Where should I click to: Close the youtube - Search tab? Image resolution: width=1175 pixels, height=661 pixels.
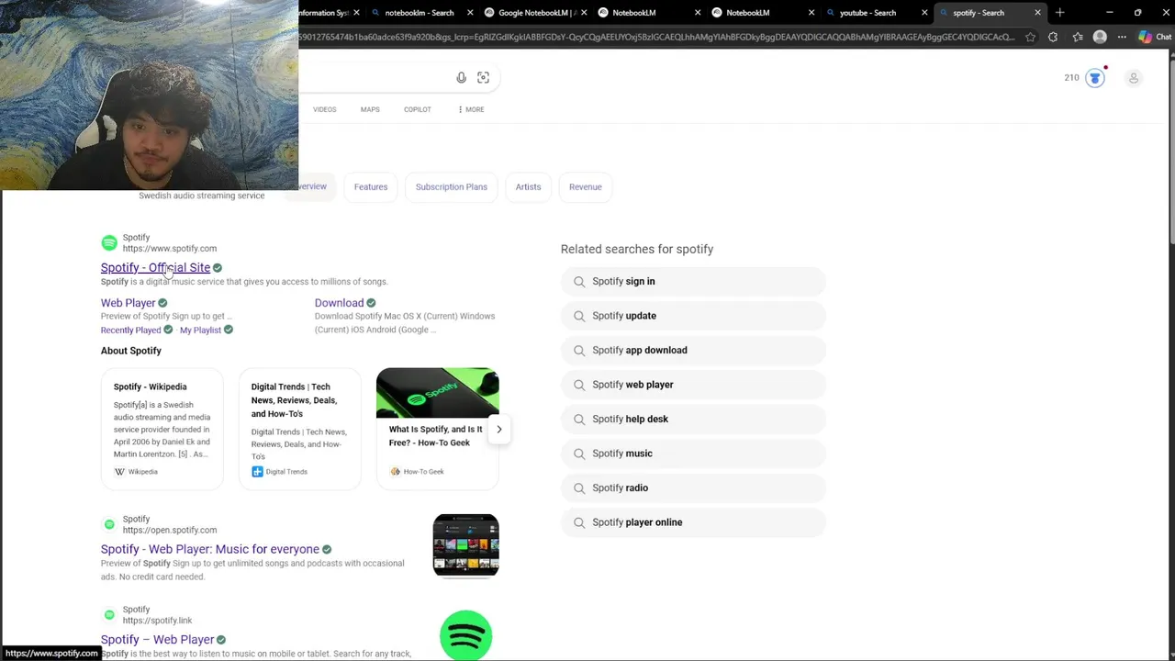[924, 13]
